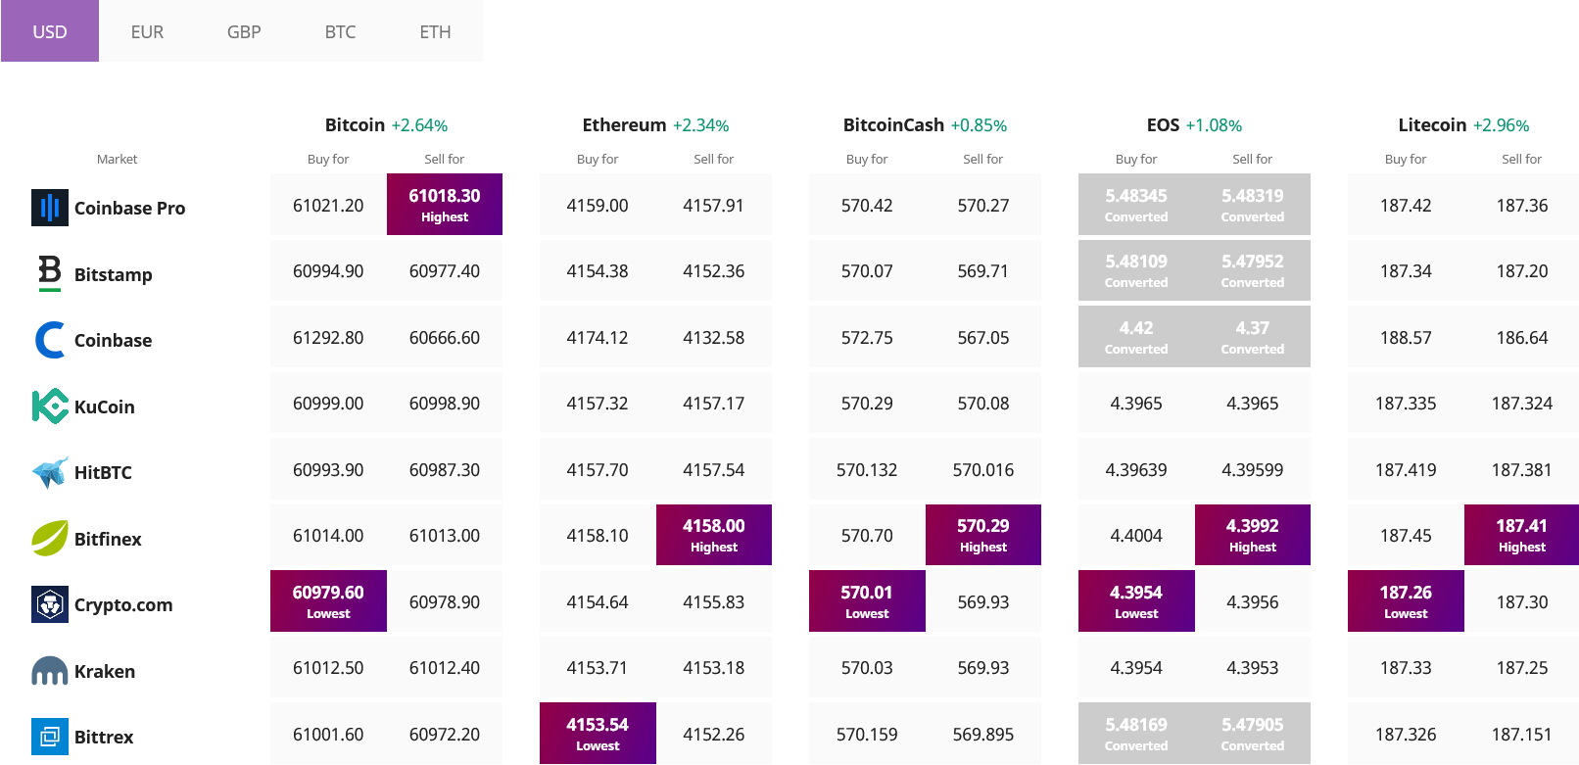
Task: Click HitBTC EOS buy price 4.39639
Action: [1136, 469]
